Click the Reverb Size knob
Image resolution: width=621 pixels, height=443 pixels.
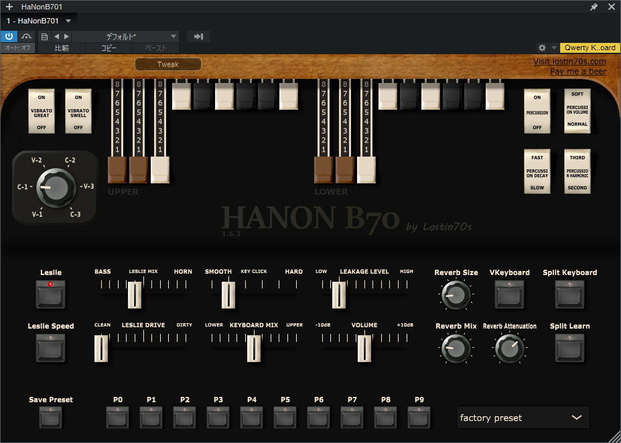click(x=456, y=295)
